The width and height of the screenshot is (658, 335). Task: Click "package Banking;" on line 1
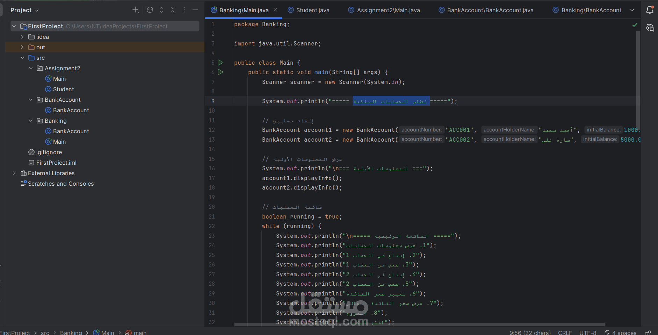262,24
